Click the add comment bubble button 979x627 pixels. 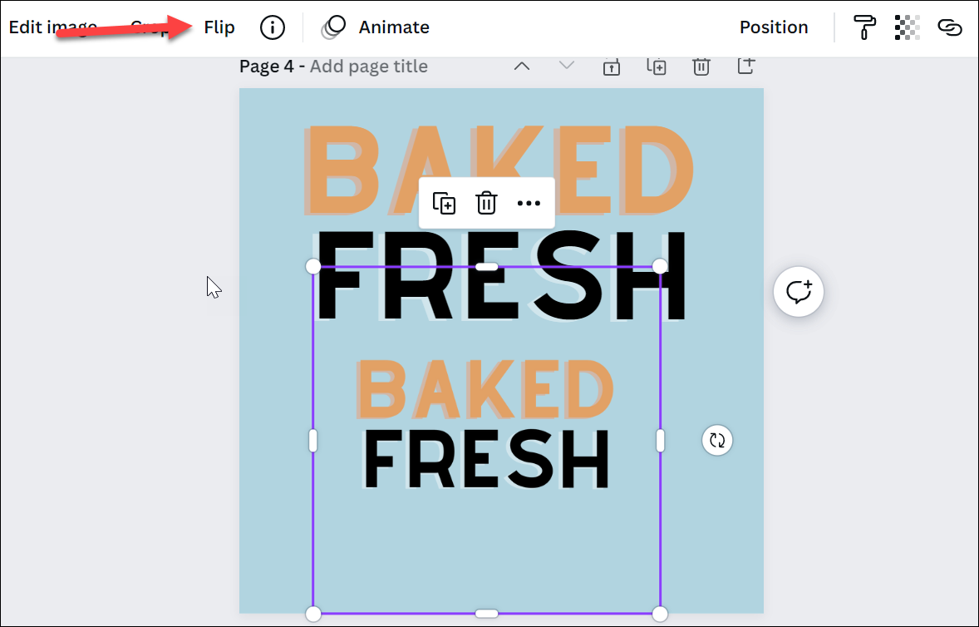coord(799,292)
